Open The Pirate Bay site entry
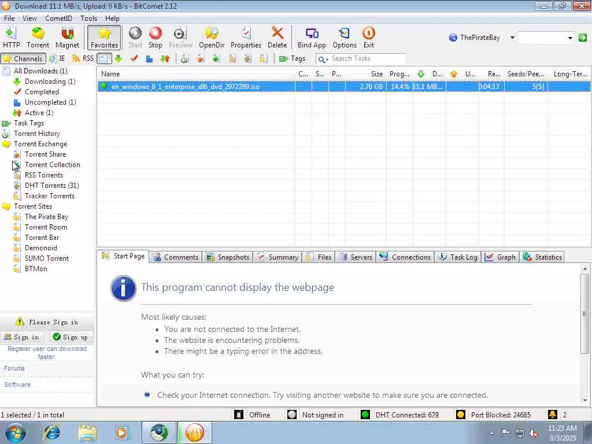 pos(46,217)
